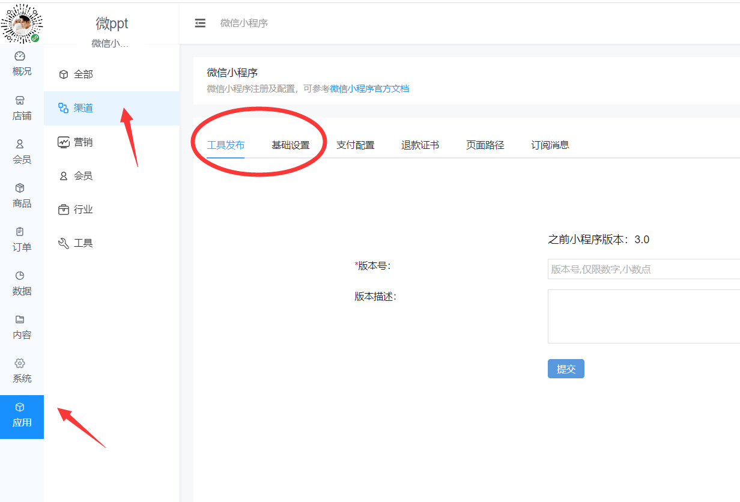Switch to the 基础设置 tab
The width and height of the screenshot is (740, 502).
pos(290,145)
